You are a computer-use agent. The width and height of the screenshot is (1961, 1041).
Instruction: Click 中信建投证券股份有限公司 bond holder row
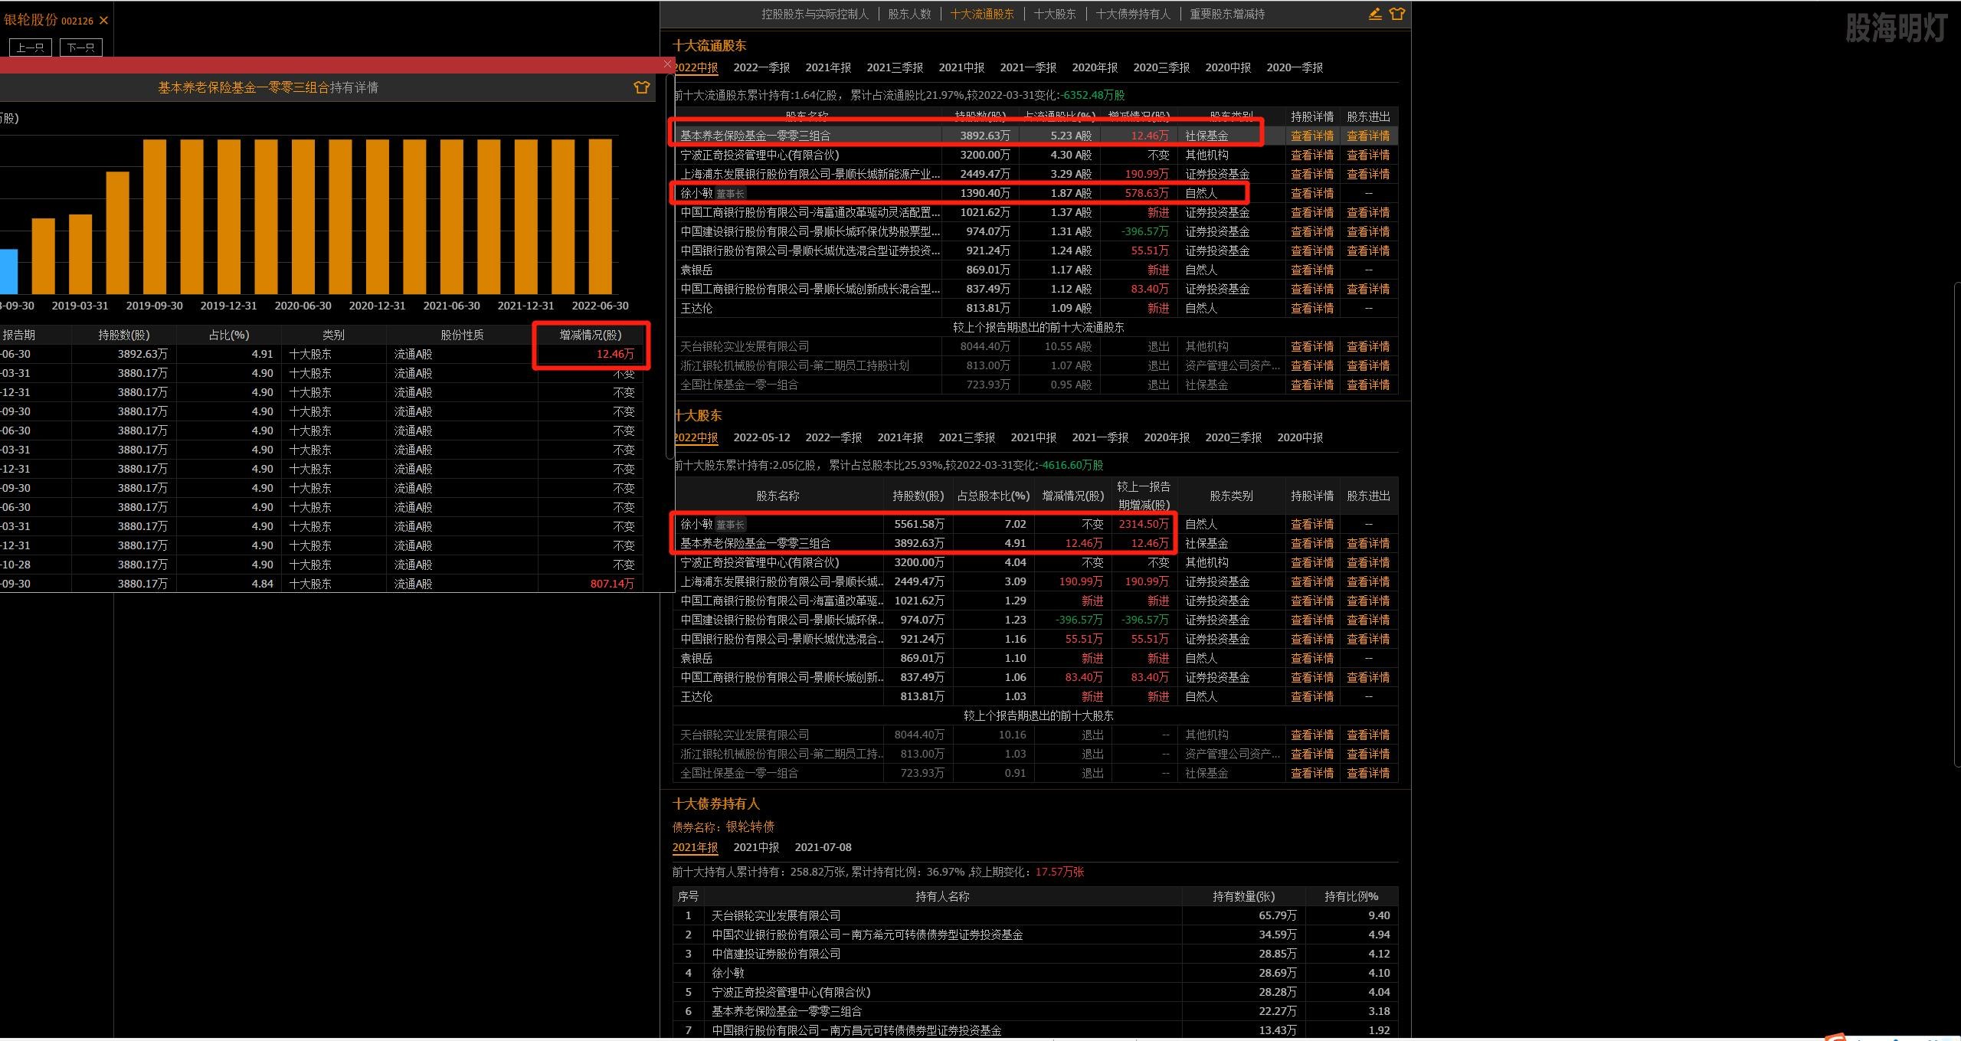click(x=1036, y=954)
